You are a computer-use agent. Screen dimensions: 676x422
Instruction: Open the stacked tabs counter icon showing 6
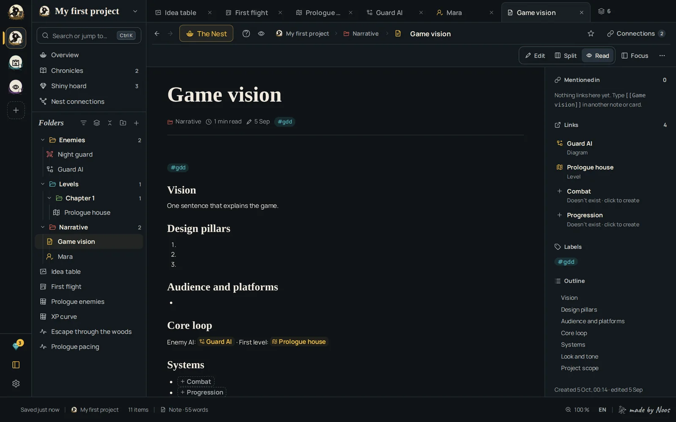point(604,11)
